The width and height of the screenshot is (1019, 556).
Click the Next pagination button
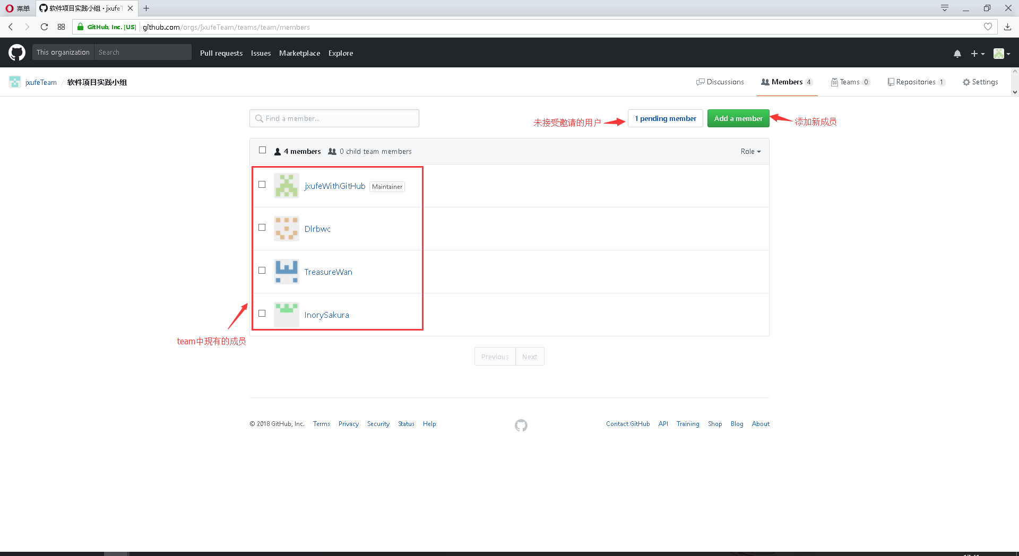click(x=530, y=357)
